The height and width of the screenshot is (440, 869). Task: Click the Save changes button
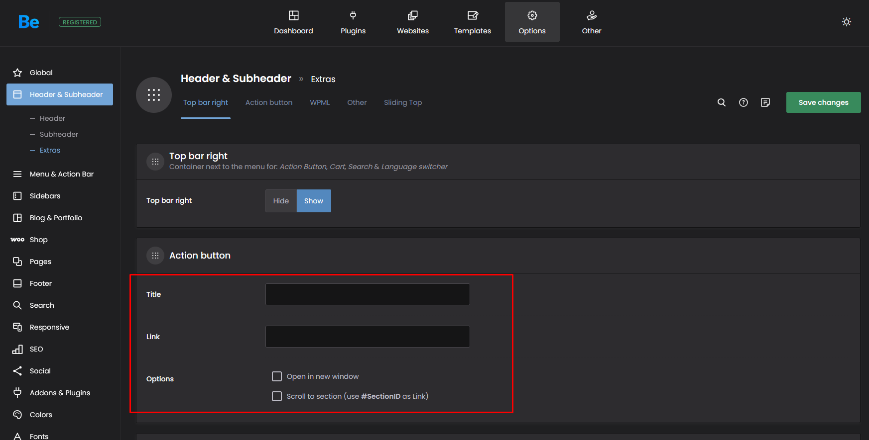click(x=823, y=102)
